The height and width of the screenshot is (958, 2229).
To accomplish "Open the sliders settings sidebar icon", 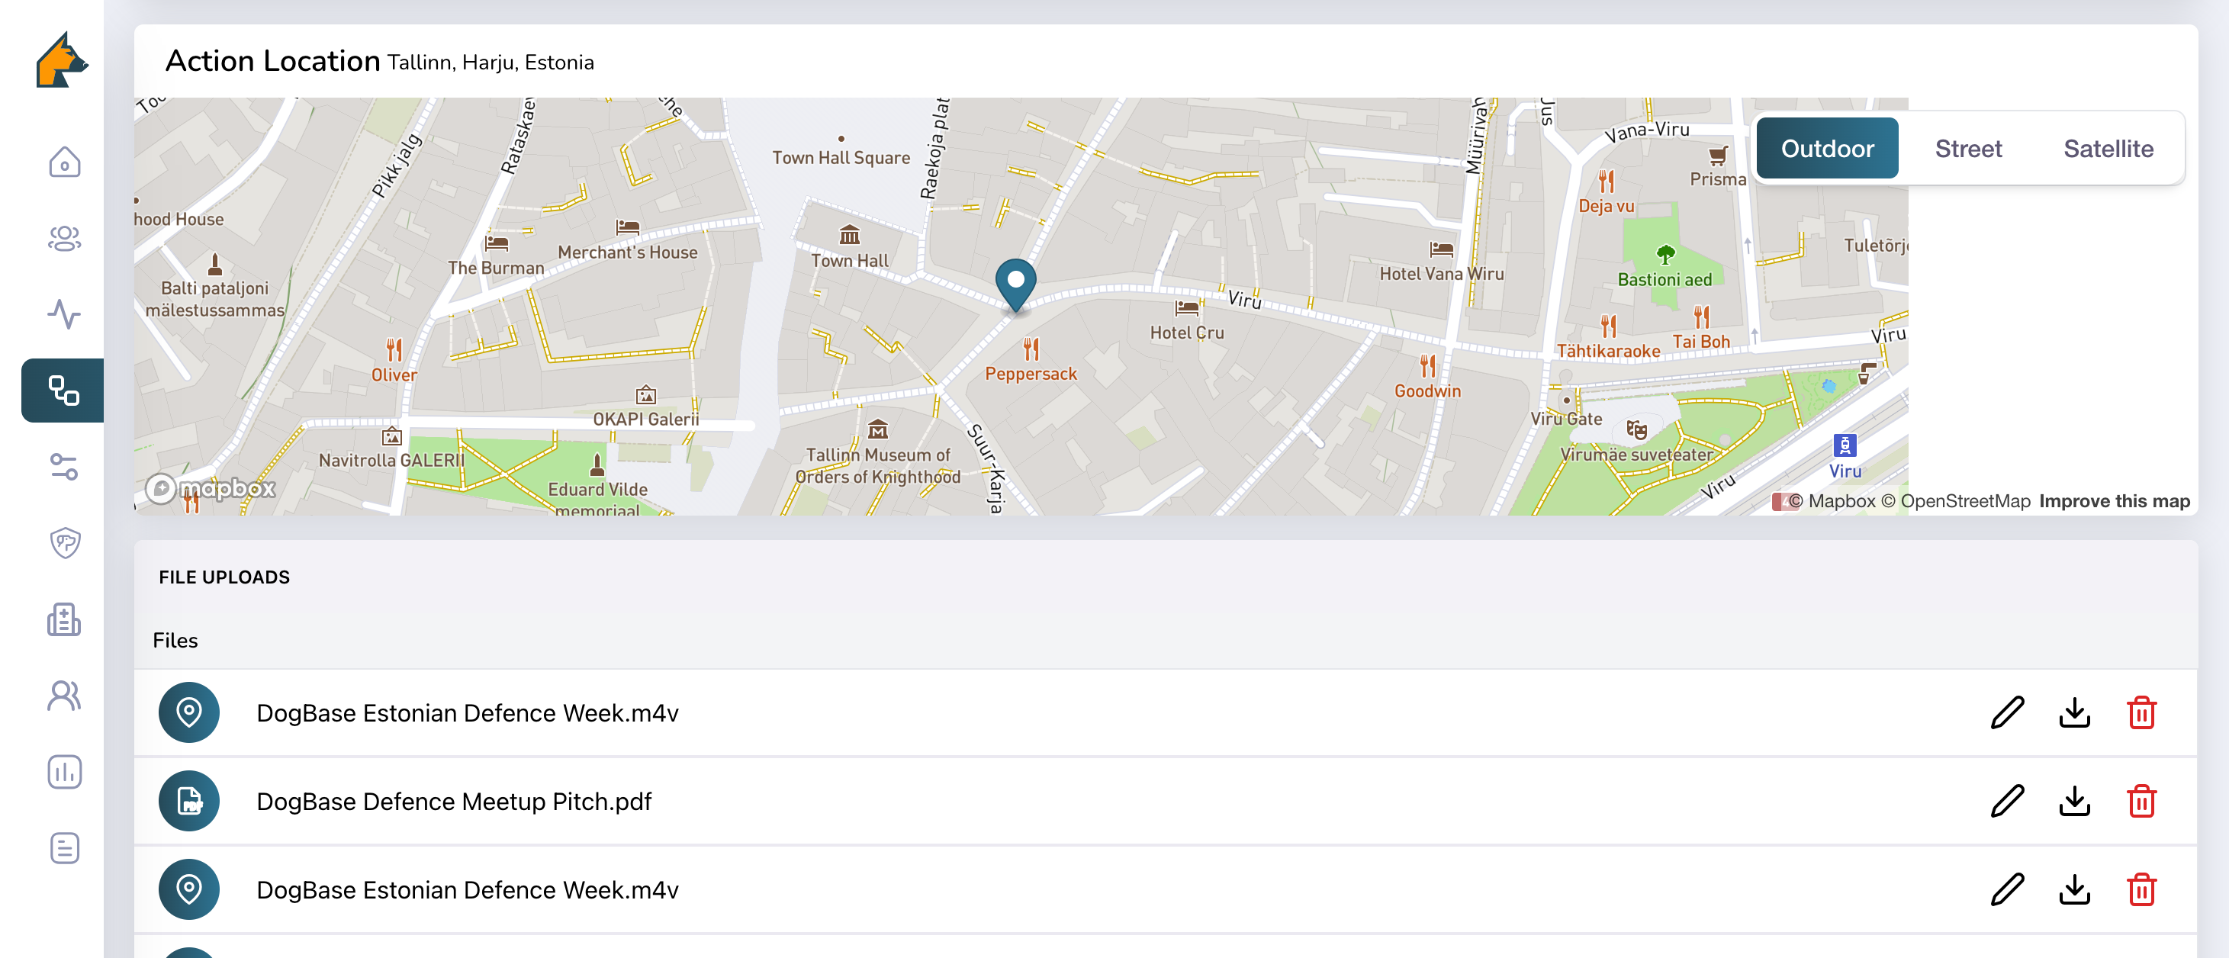I will tap(64, 467).
